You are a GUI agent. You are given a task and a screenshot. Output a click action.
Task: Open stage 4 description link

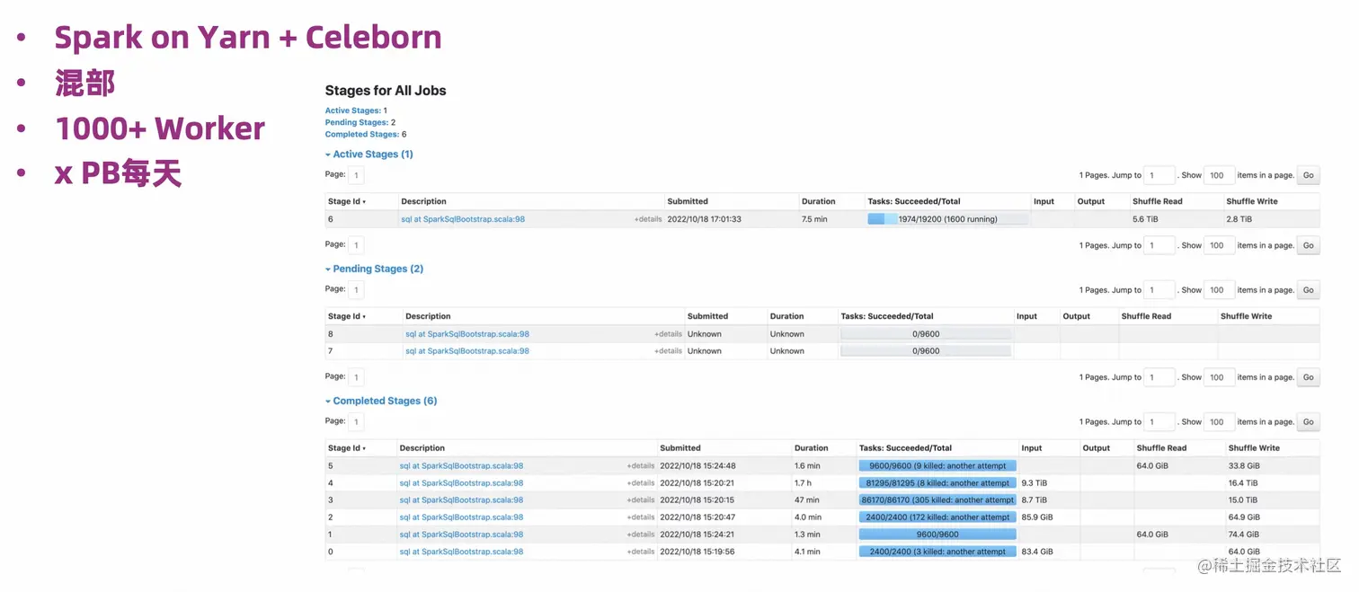(x=461, y=483)
